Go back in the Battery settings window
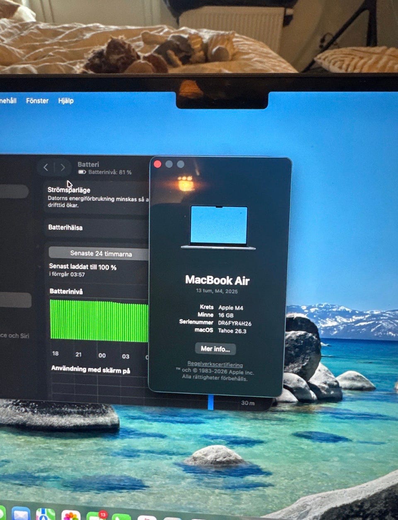 [46, 167]
